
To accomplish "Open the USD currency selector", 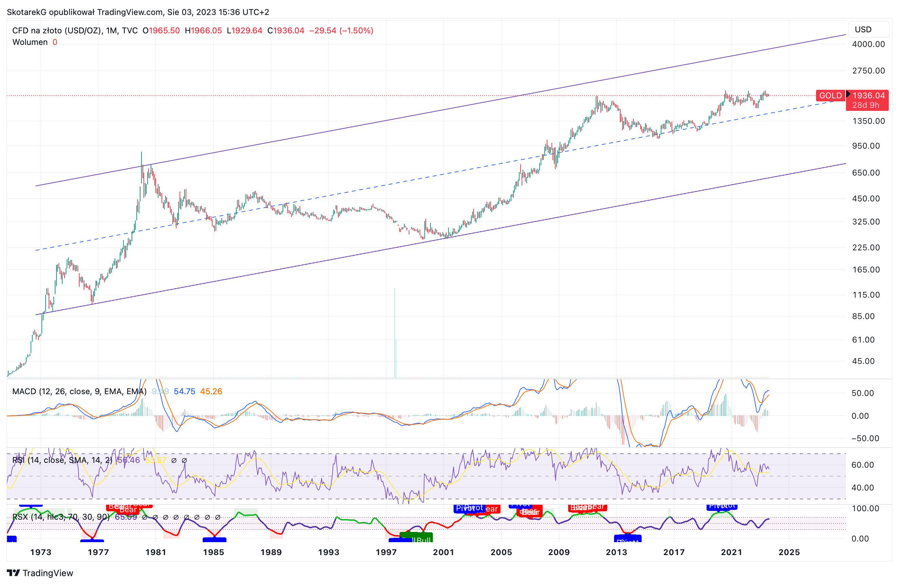I will [869, 30].
